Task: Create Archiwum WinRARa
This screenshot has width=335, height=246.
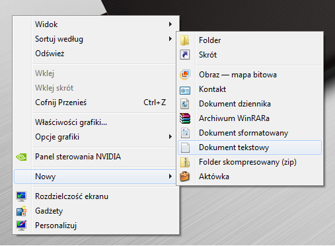Action: pos(250,118)
